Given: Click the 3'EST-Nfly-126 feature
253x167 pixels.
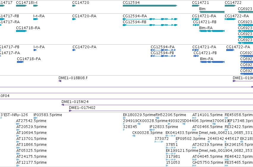Looking at the screenshot, I should click(x=1, y=118).
